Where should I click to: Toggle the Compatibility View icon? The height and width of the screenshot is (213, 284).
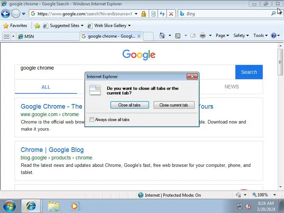[153, 14]
